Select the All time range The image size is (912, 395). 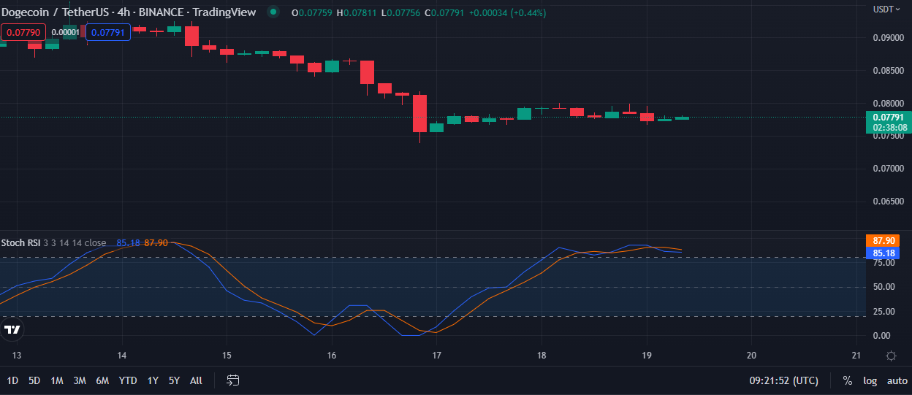click(196, 380)
